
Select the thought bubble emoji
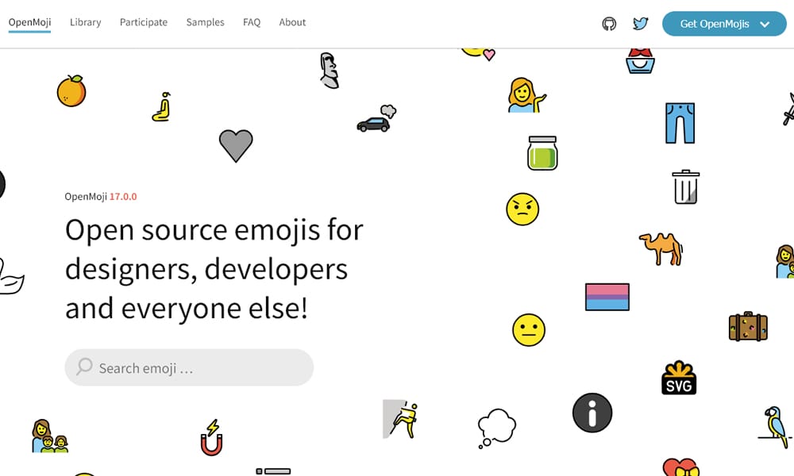[x=497, y=428]
